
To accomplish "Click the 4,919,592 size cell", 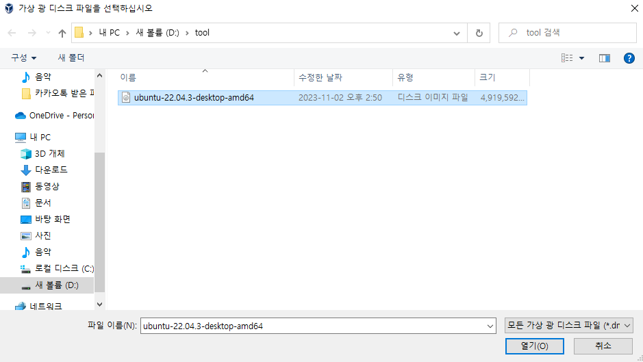I will [x=502, y=98].
